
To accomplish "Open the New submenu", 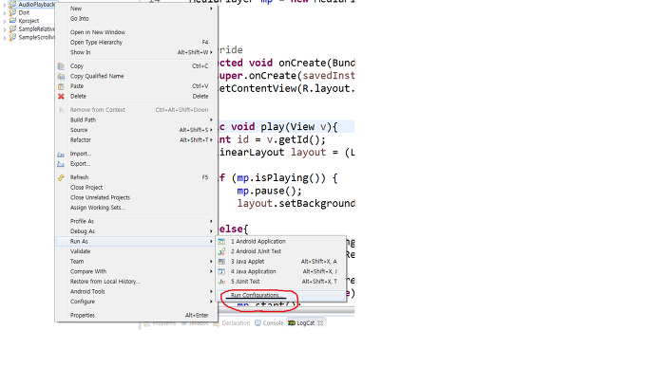I will (137, 9).
